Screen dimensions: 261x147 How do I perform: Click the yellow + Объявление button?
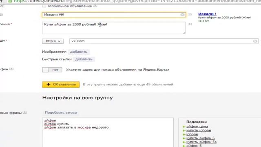click(61, 85)
